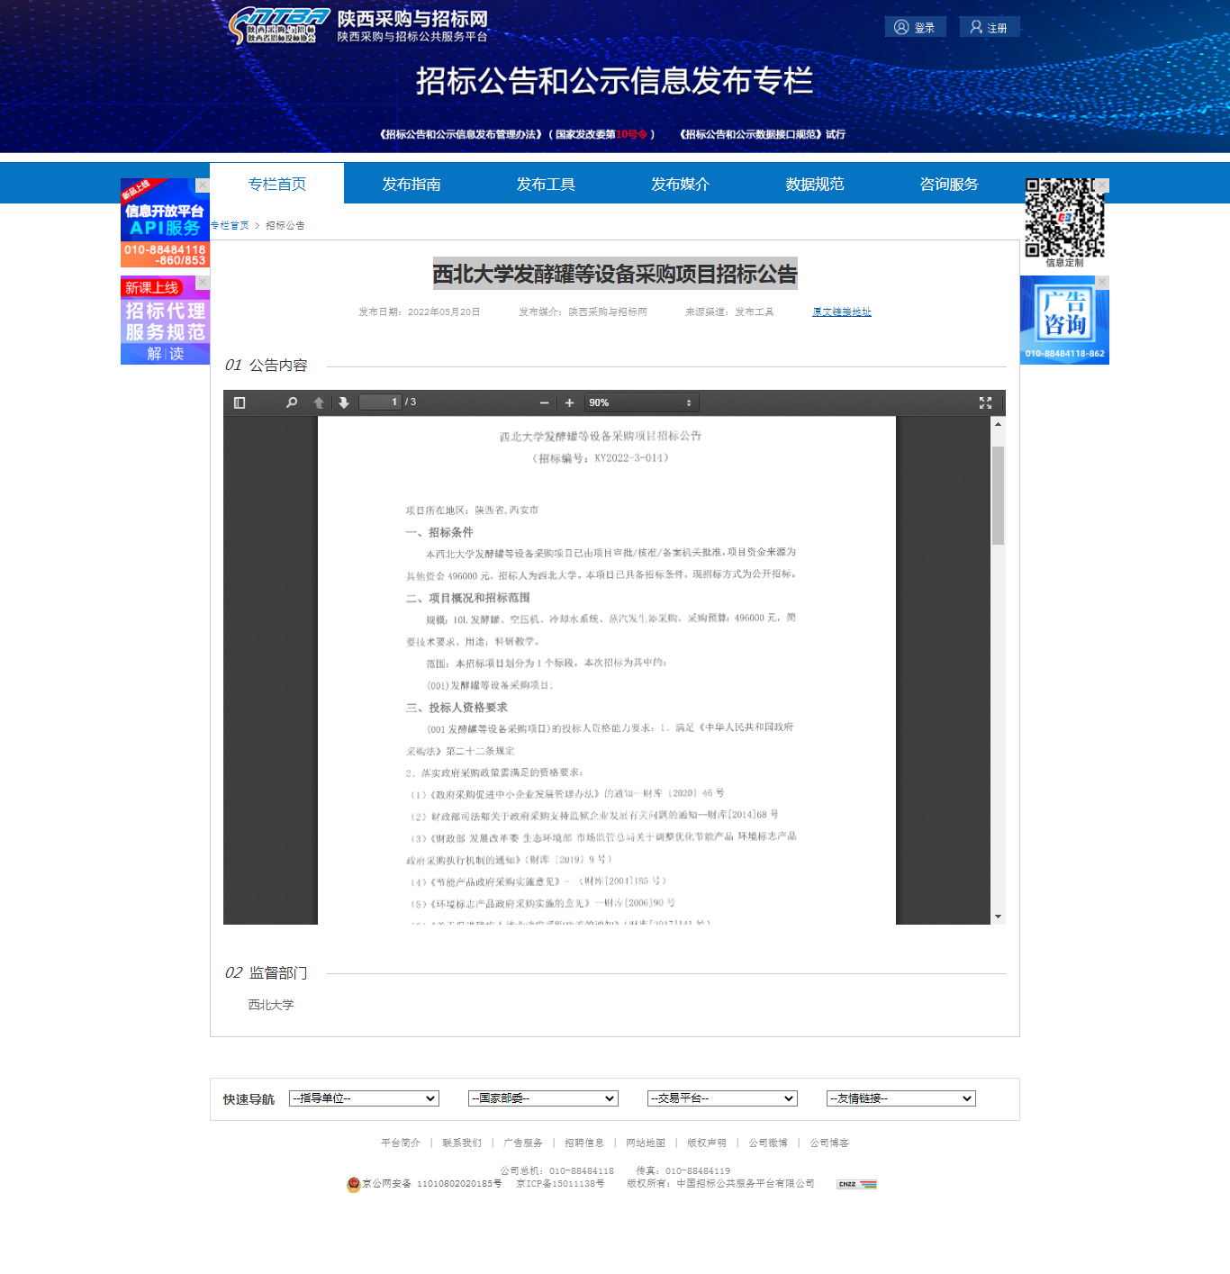Expand the 交易平台 dropdown list
Viewport: 1230px width, 1274px height.
coord(722,1098)
